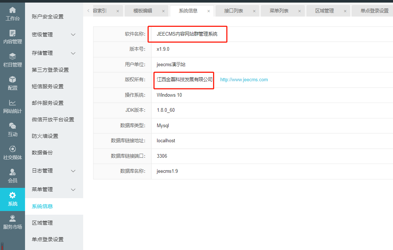
Task: Open 会员 user icon
Action: (x=12, y=172)
